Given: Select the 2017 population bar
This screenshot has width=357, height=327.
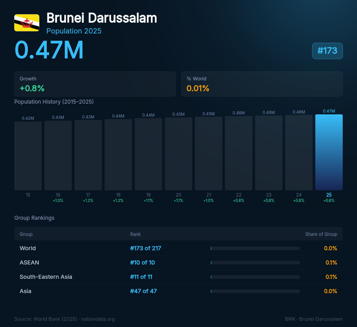Looking at the screenshot, I should point(88,155).
